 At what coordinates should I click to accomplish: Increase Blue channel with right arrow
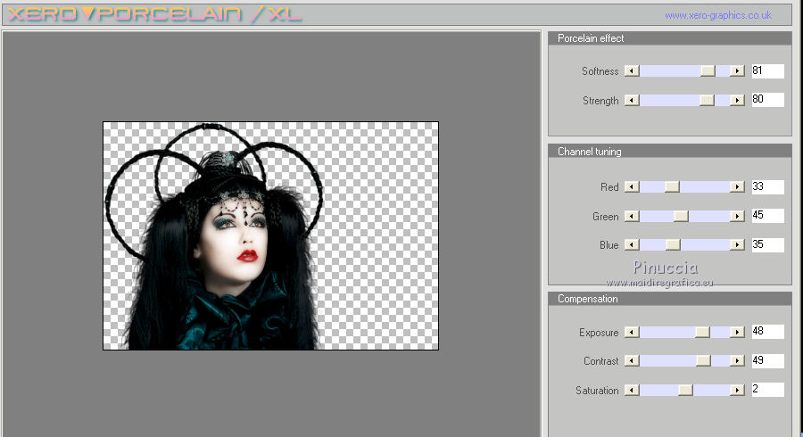[737, 244]
